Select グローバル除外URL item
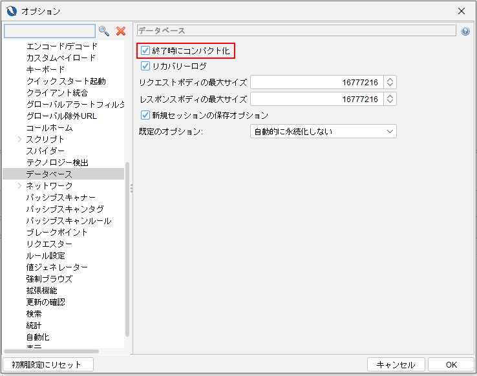 point(61,116)
